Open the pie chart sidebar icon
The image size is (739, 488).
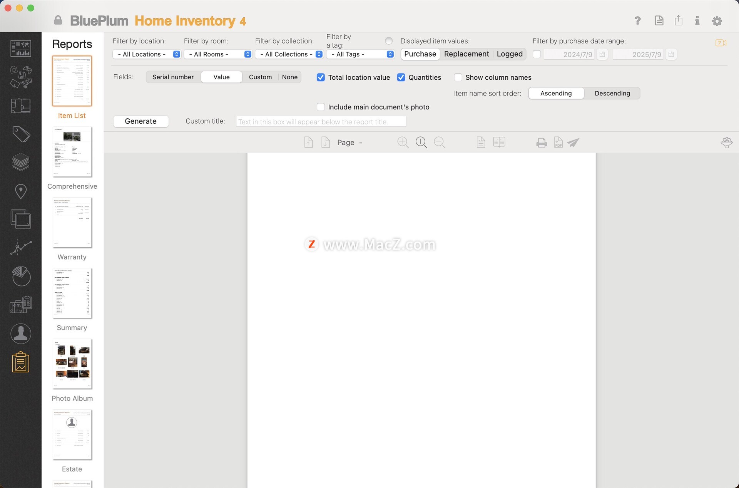[x=21, y=276]
